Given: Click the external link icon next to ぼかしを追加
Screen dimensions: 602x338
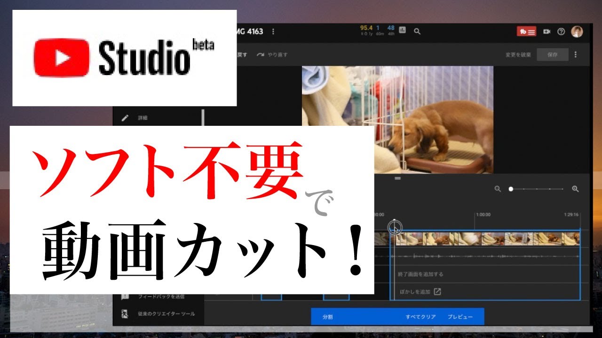Looking at the screenshot, I should coord(437,292).
